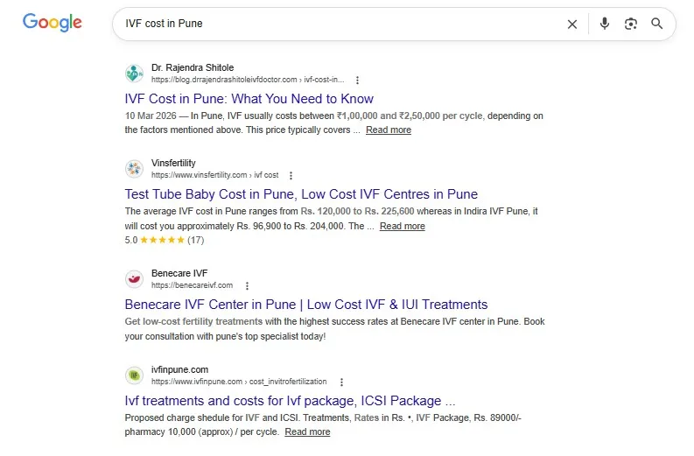Viewport: 694px width, 456px height.
Task: Open three-dot menu for ivfinpune.com result
Action: click(341, 382)
